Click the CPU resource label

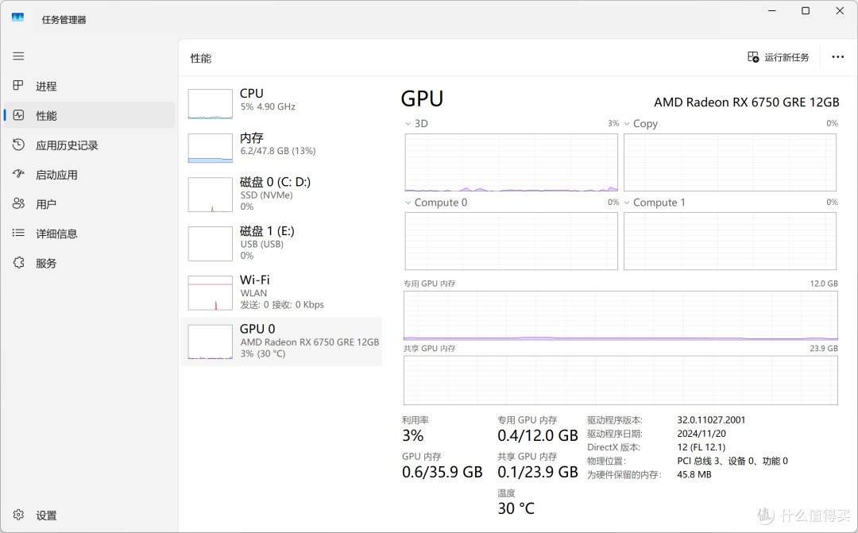(251, 94)
